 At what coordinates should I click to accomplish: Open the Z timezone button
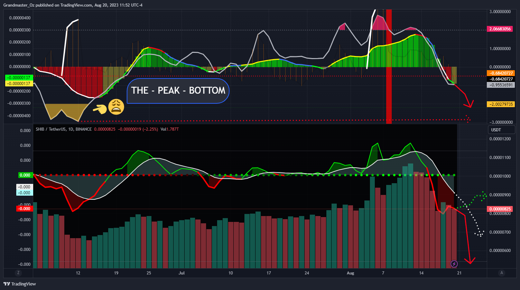[18, 273]
